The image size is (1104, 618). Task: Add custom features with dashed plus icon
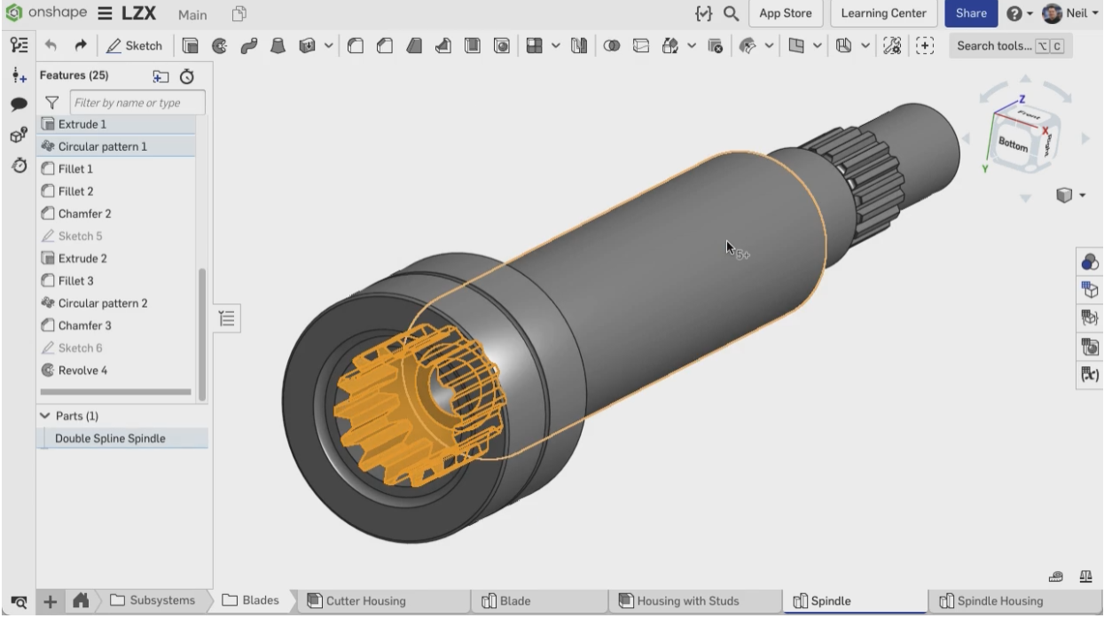[x=925, y=45]
